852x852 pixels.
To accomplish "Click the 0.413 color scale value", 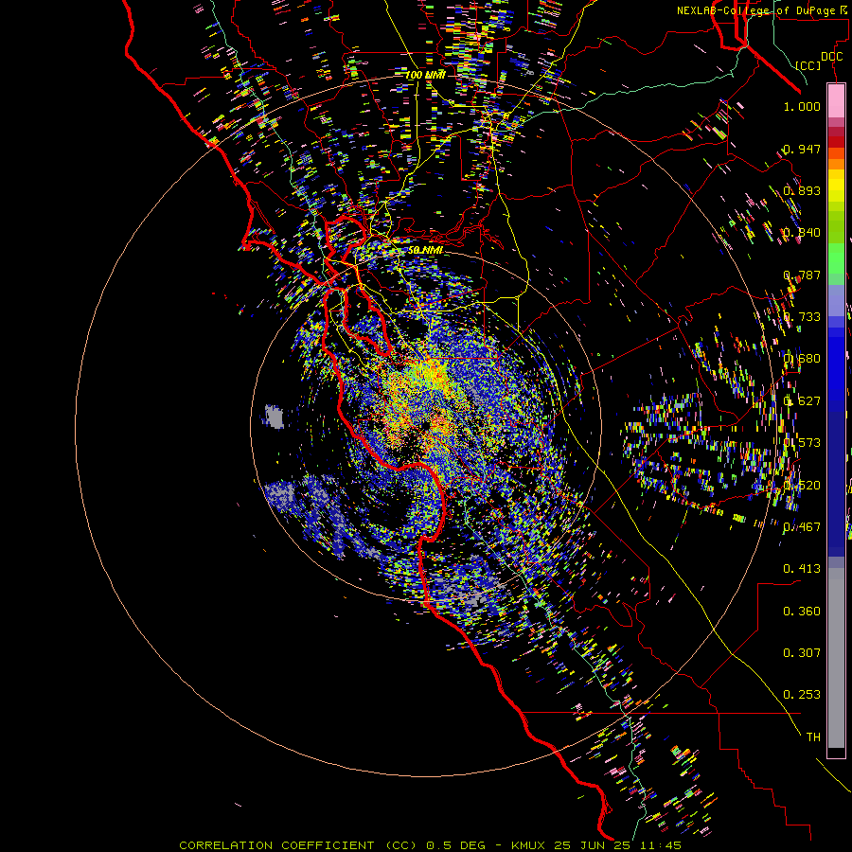I will point(802,568).
